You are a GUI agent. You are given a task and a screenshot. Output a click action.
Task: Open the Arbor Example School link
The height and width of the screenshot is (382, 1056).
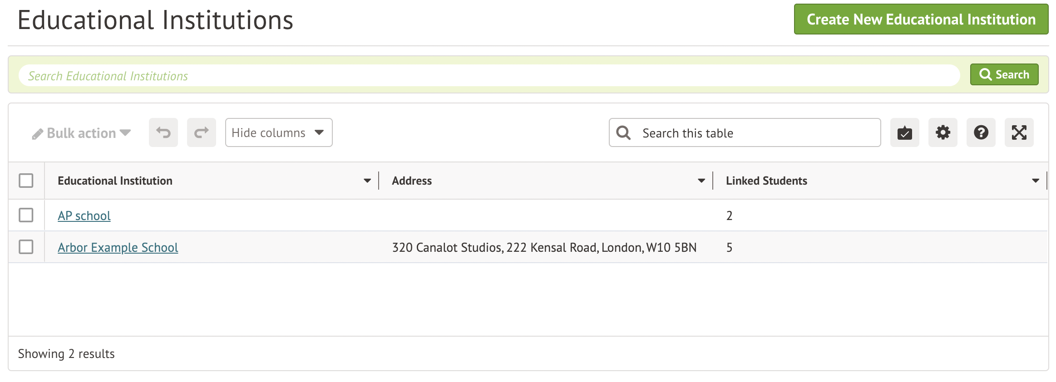coord(118,247)
